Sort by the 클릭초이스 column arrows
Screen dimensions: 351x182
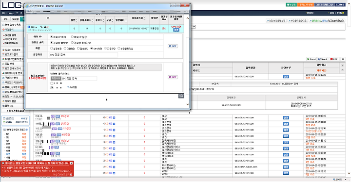coord(93,20)
